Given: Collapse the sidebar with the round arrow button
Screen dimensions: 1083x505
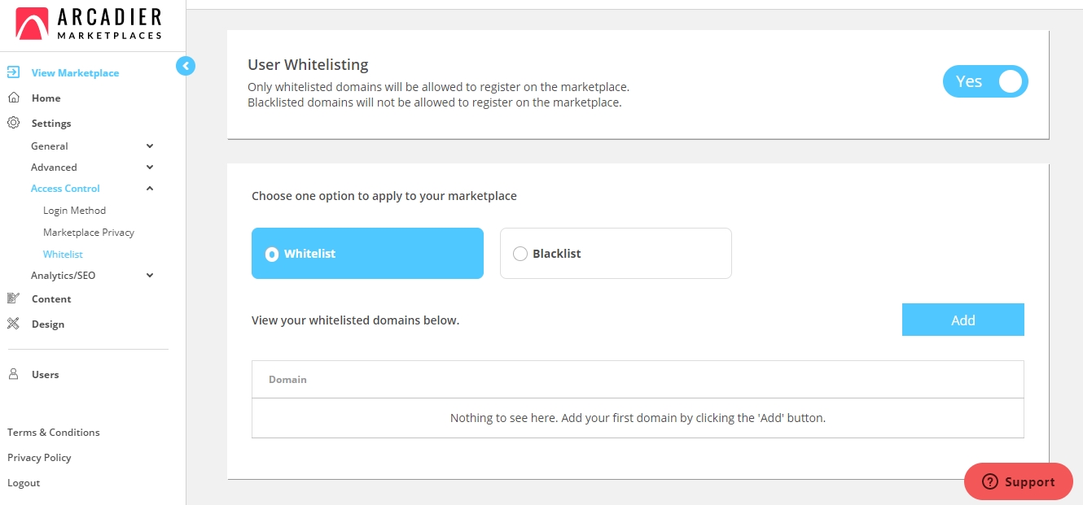Looking at the screenshot, I should click(x=186, y=66).
